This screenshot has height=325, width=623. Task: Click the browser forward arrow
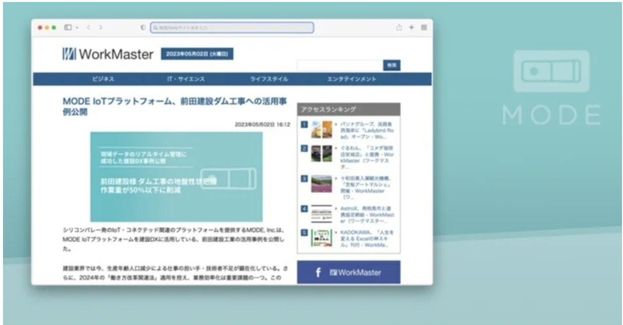click(x=100, y=28)
